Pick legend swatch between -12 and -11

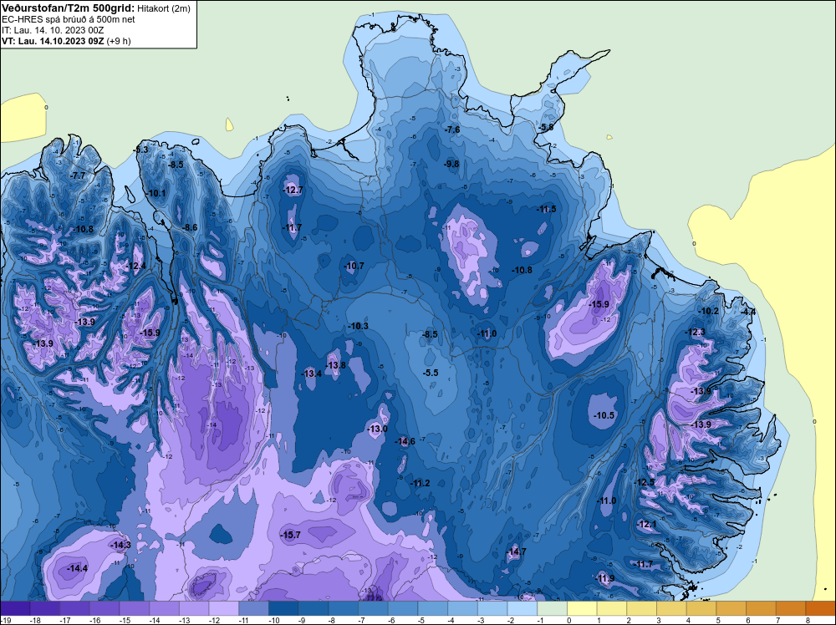[x=224, y=608]
